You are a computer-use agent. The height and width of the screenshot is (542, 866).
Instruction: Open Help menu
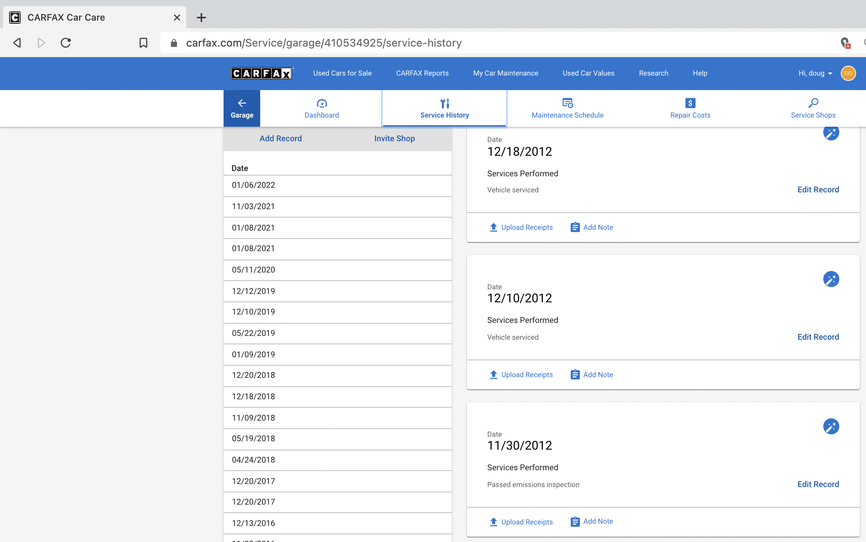700,73
